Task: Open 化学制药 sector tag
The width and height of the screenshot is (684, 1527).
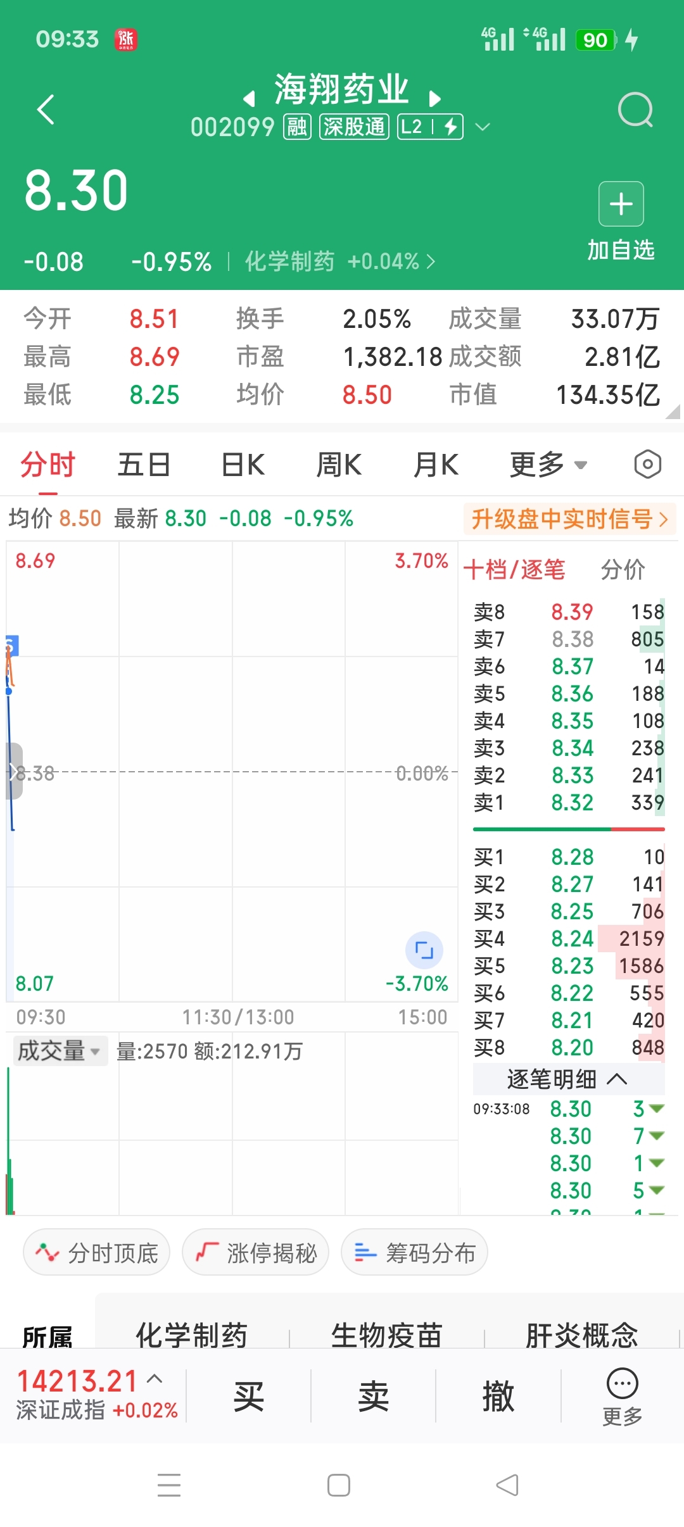Action: (191, 1335)
